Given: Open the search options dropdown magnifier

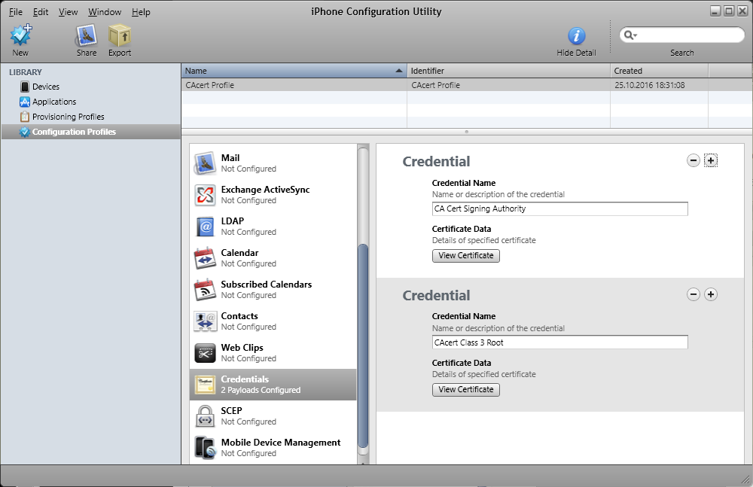Looking at the screenshot, I should [x=630, y=35].
